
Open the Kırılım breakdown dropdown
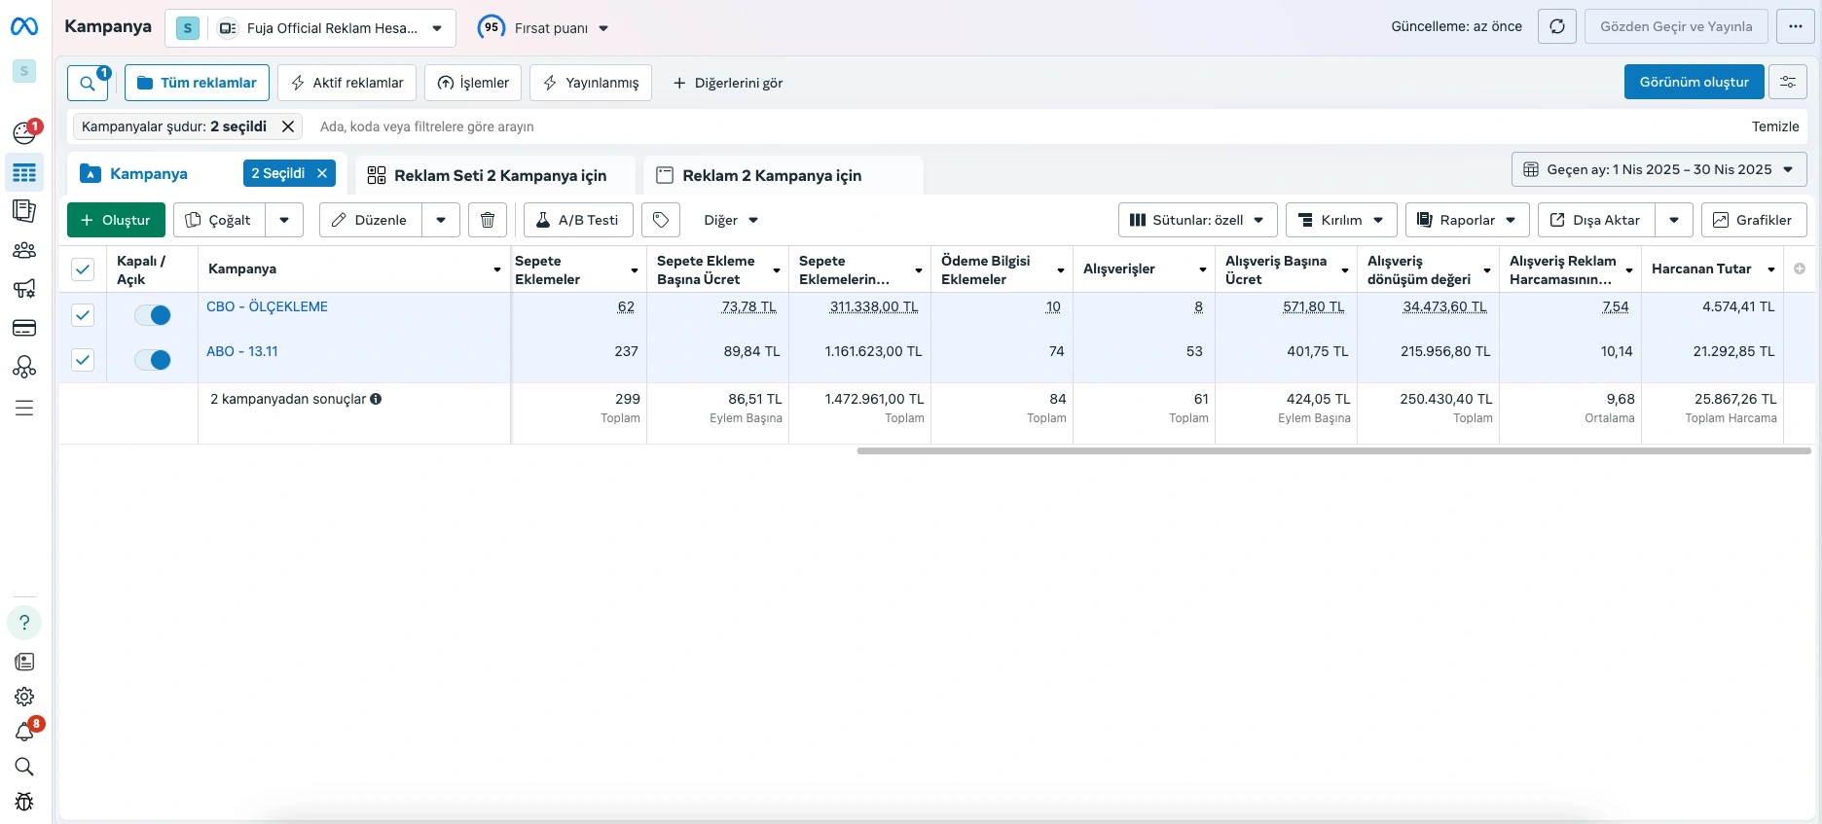coord(1340,220)
